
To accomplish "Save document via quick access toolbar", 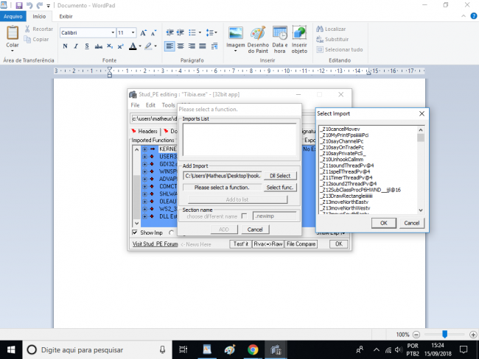I will click(19, 5).
